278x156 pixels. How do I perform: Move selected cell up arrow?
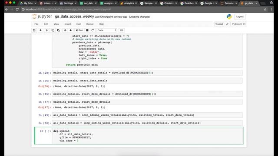tap(65, 30)
